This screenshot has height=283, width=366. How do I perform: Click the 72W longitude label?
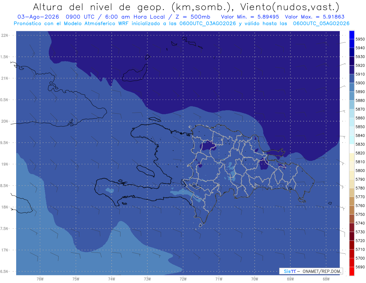183,279
